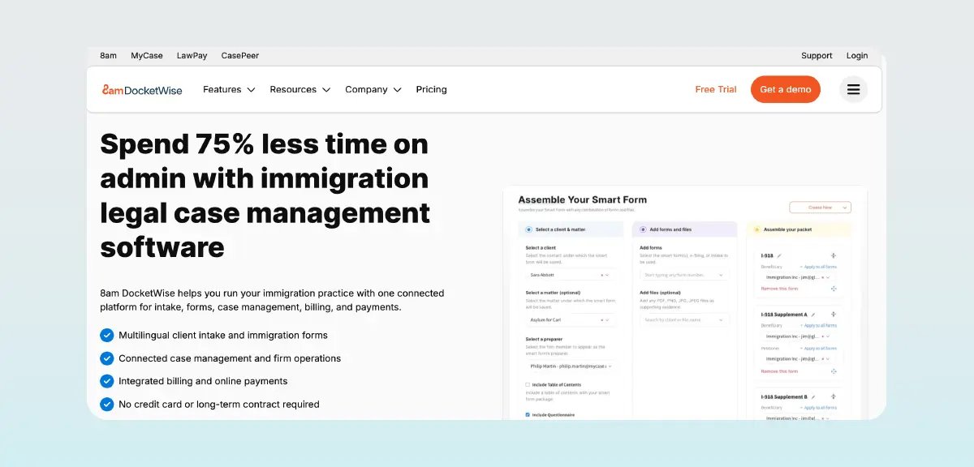Follow the Free Trial link
The width and height of the screenshot is (974, 467).
(x=716, y=89)
